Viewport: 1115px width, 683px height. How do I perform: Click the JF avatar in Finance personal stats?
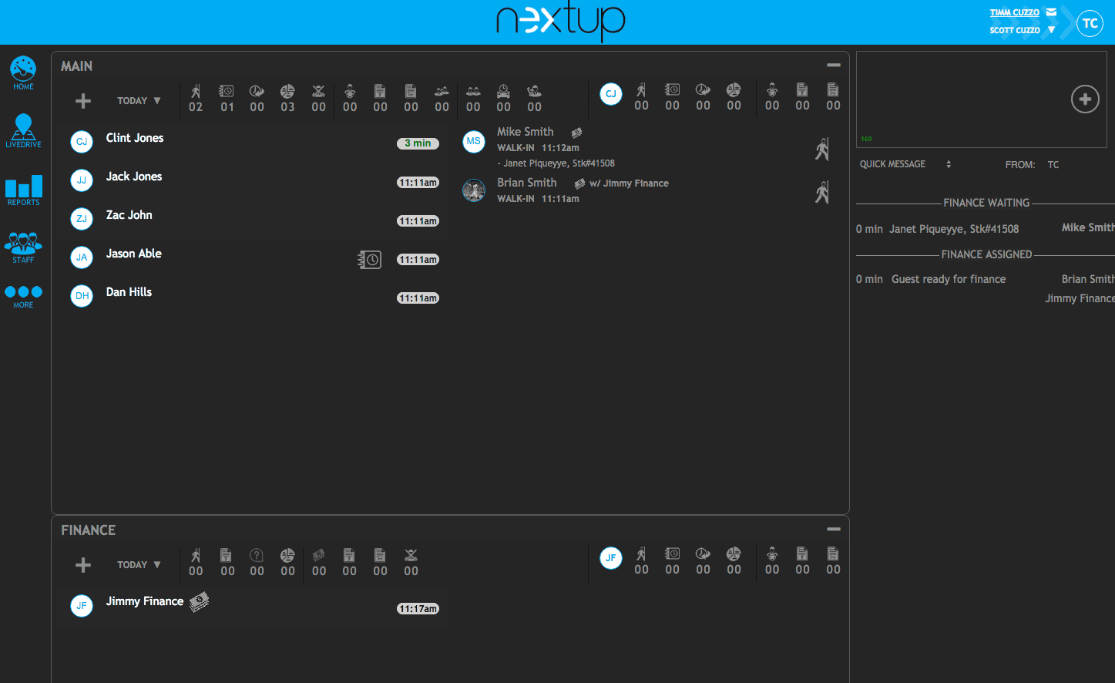[611, 558]
